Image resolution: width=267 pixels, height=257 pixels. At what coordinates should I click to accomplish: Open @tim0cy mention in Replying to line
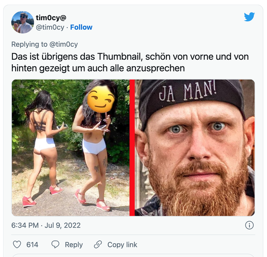63,44
